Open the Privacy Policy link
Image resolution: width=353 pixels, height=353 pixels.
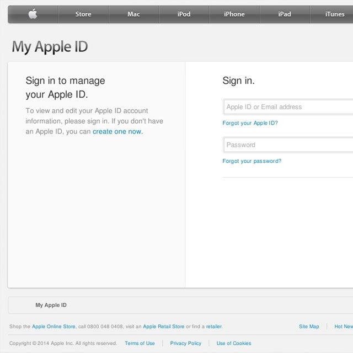[x=185, y=343]
